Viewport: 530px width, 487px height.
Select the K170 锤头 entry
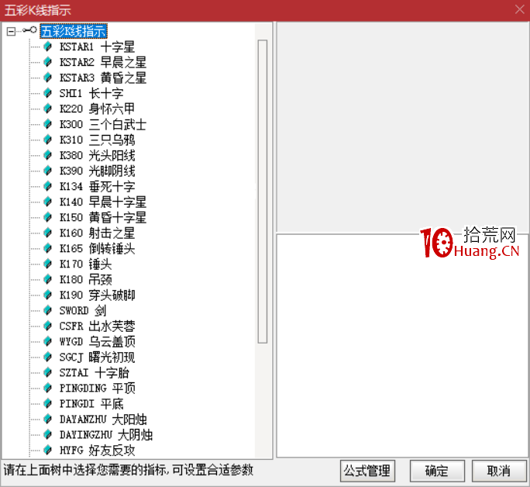[86, 264]
